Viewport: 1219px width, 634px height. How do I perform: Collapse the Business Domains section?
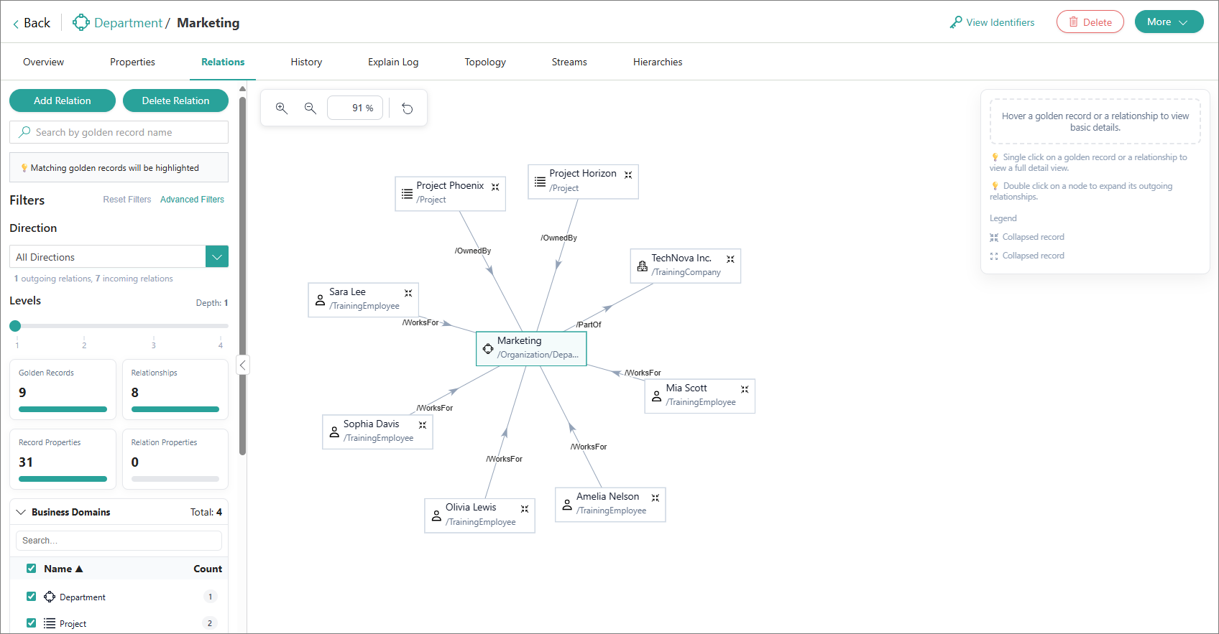[x=21, y=512]
